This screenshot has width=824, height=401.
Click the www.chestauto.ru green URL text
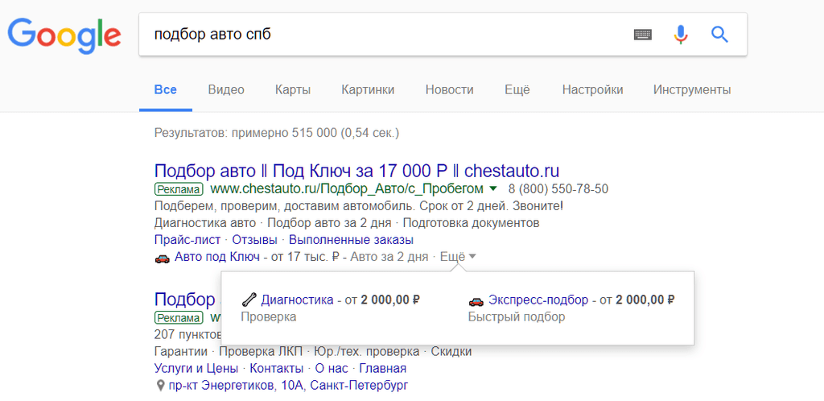point(346,188)
